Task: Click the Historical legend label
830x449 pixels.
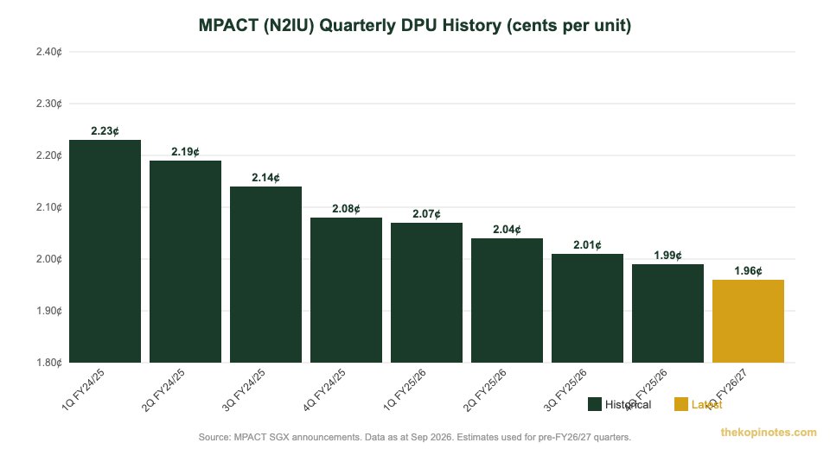Action: pyautogui.click(x=629, y=405)
